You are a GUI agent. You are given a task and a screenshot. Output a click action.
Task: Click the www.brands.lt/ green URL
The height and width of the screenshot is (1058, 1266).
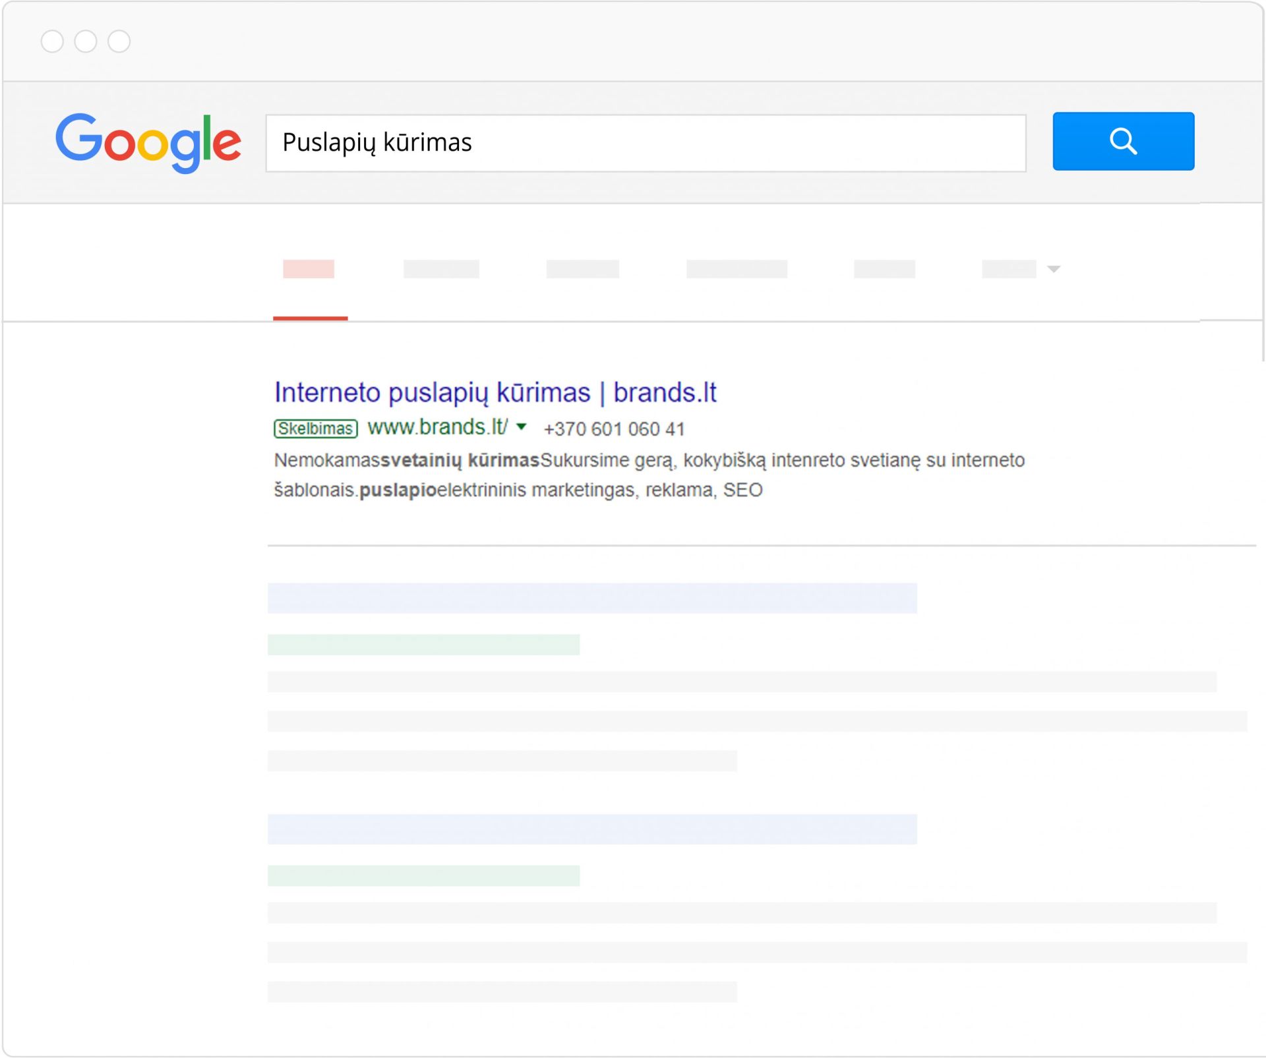438,427
